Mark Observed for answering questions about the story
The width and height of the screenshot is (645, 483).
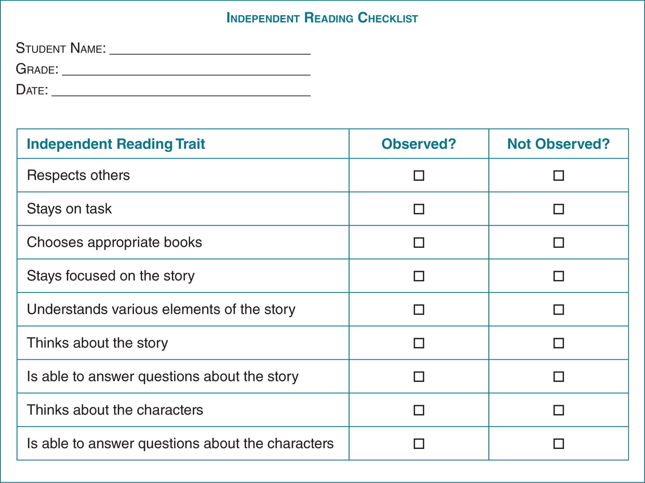pyautogui.click(x=419, y=377)
